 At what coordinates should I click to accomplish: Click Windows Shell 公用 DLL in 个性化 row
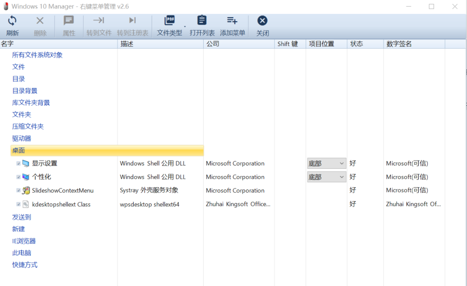coord(153,177)
